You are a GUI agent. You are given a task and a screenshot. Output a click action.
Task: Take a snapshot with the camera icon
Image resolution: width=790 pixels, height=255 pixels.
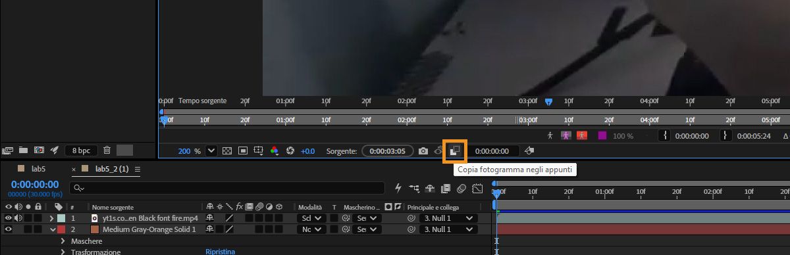tap(423, 151)
